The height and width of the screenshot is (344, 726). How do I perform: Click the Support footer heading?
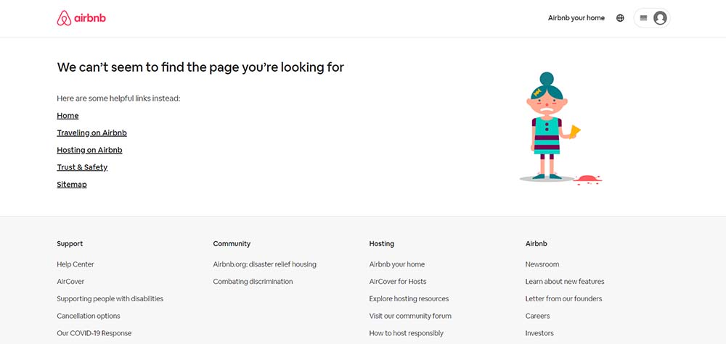tap(70, 243)
